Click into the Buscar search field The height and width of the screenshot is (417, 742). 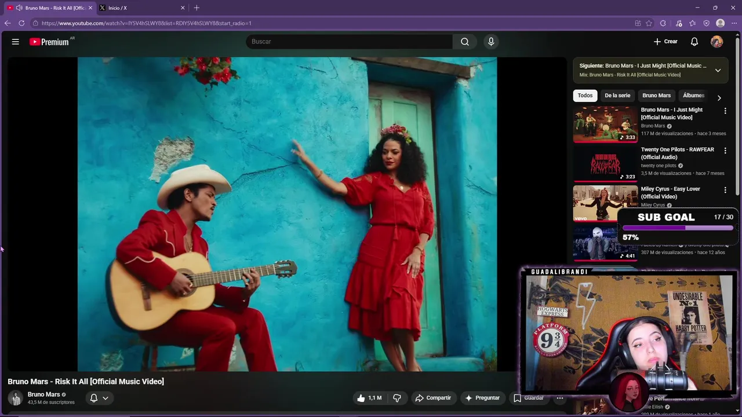coord(350,42)
